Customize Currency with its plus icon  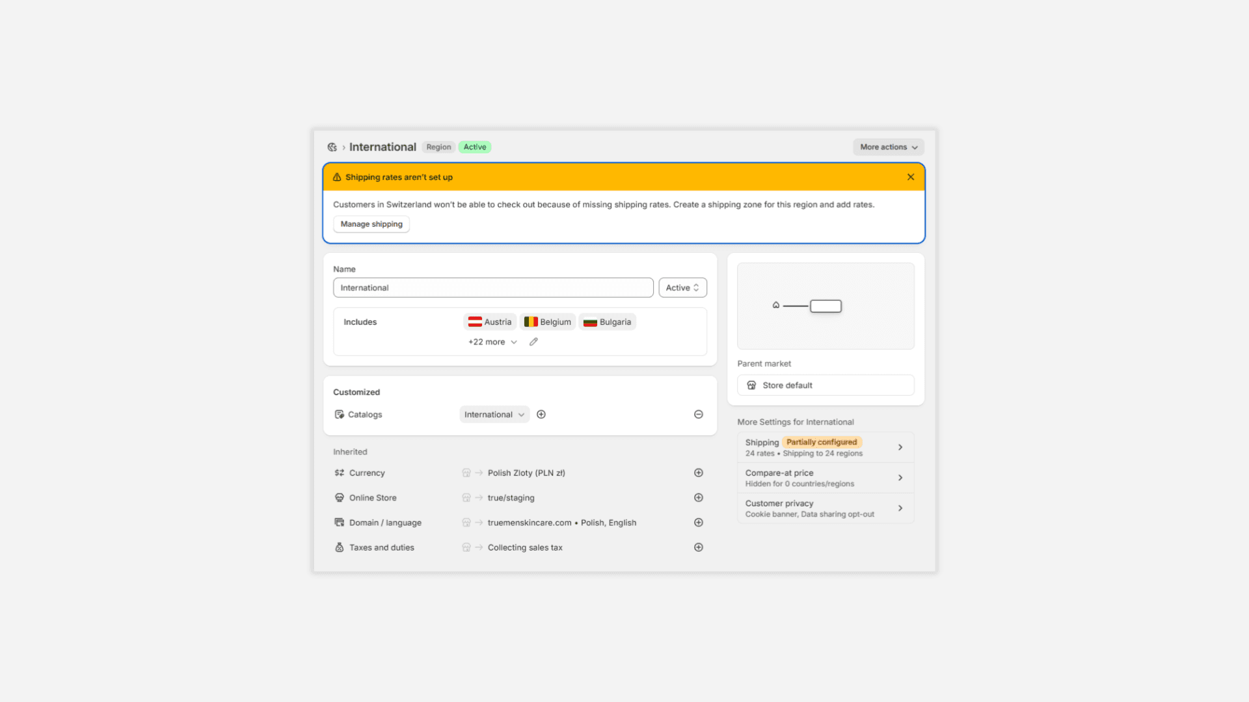click(x=699, y=473)
